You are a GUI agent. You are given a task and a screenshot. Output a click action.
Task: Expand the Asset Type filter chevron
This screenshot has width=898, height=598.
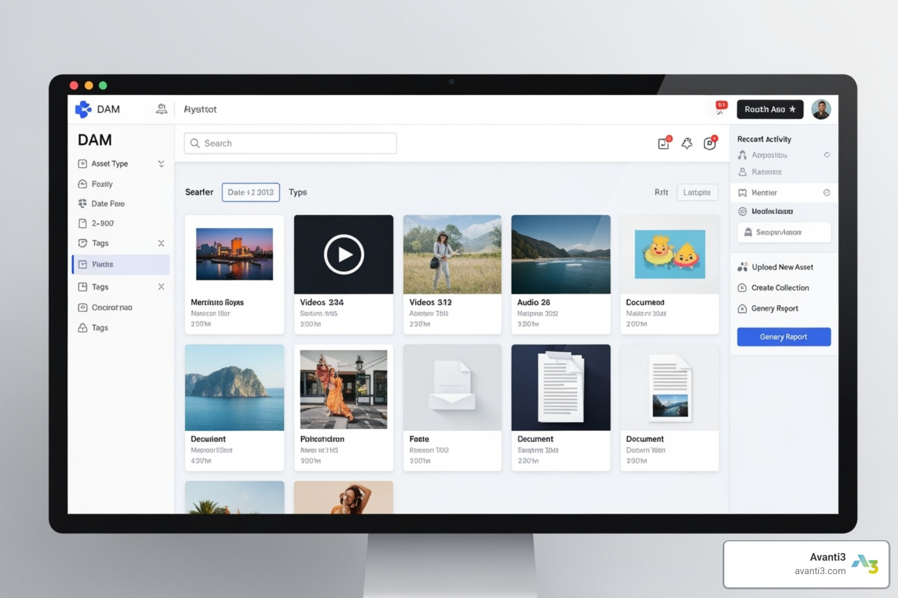click(161, 164)
